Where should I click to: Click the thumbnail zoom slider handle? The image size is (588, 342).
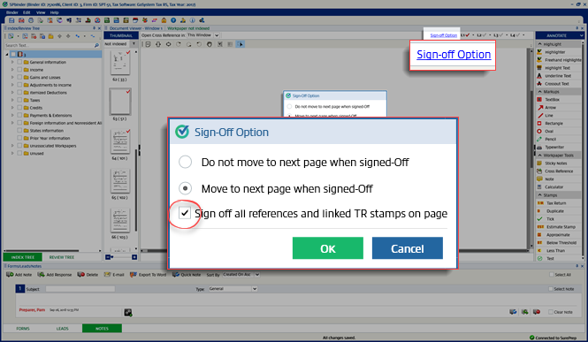click(x=112, y=257)
